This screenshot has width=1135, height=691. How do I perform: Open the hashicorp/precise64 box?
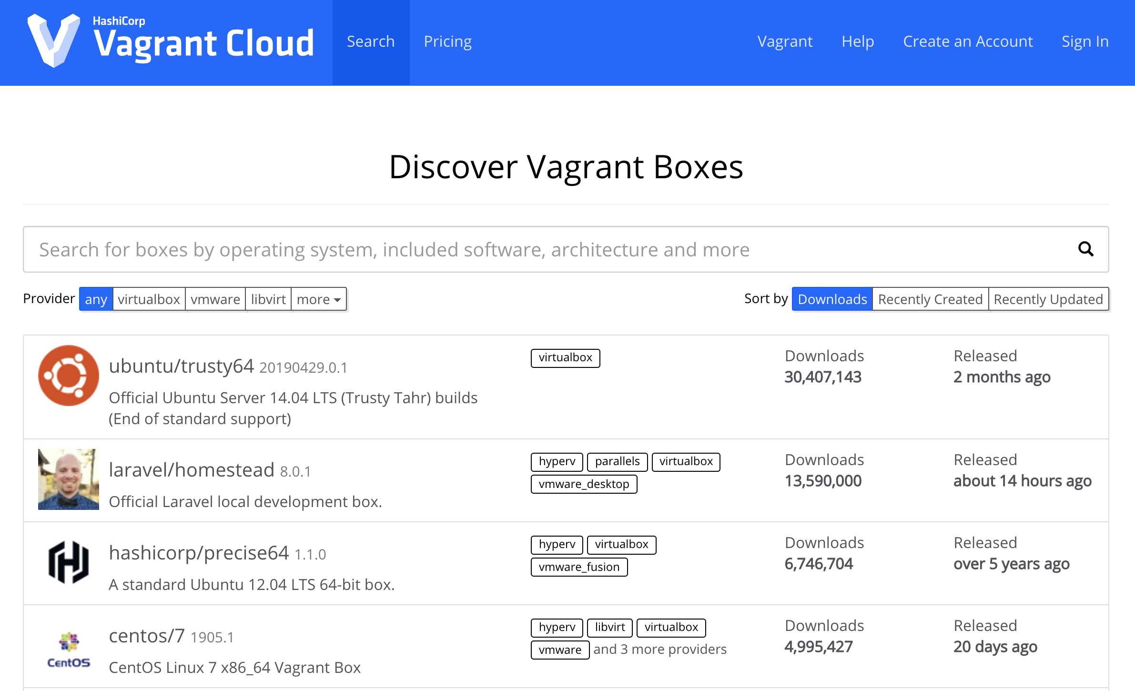[x=199, y=553]
